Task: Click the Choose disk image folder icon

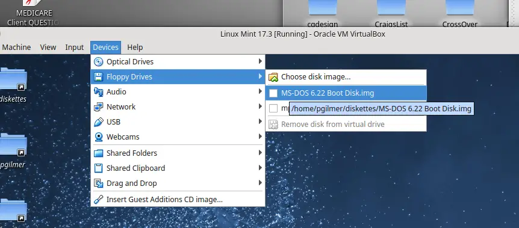Action: click(x=273, y=77)
